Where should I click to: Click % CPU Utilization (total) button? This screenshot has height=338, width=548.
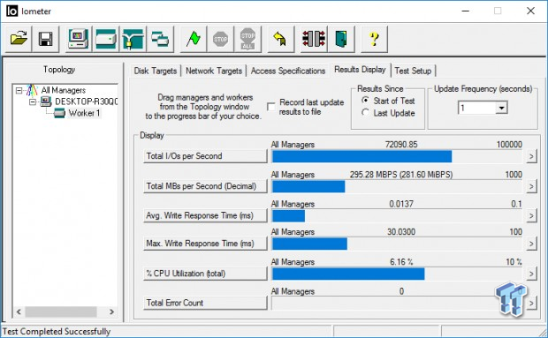(x=205, y=274)
